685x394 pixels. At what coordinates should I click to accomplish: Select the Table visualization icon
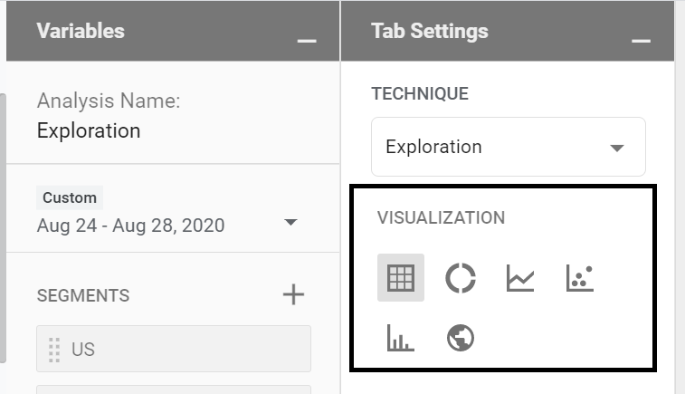click(x=400, y=278)
